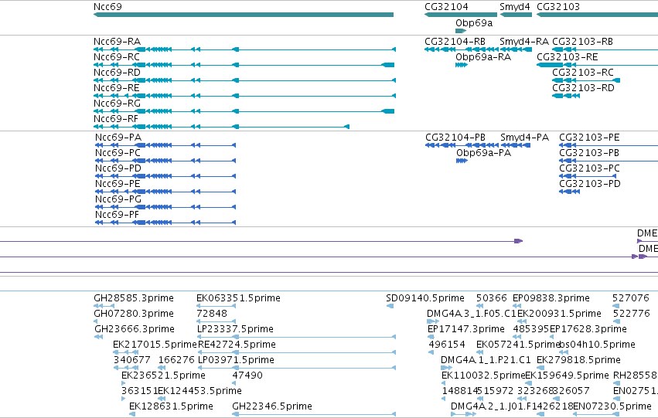Click the Smyd4 gene label
Viewport: 658px width, 418px height.
tap(514, 7)
